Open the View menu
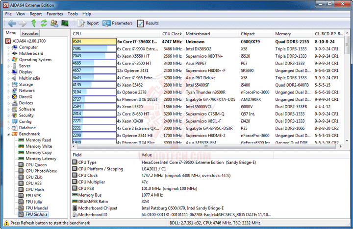Screen dimensions: 353x229 [x=21, y=14]
